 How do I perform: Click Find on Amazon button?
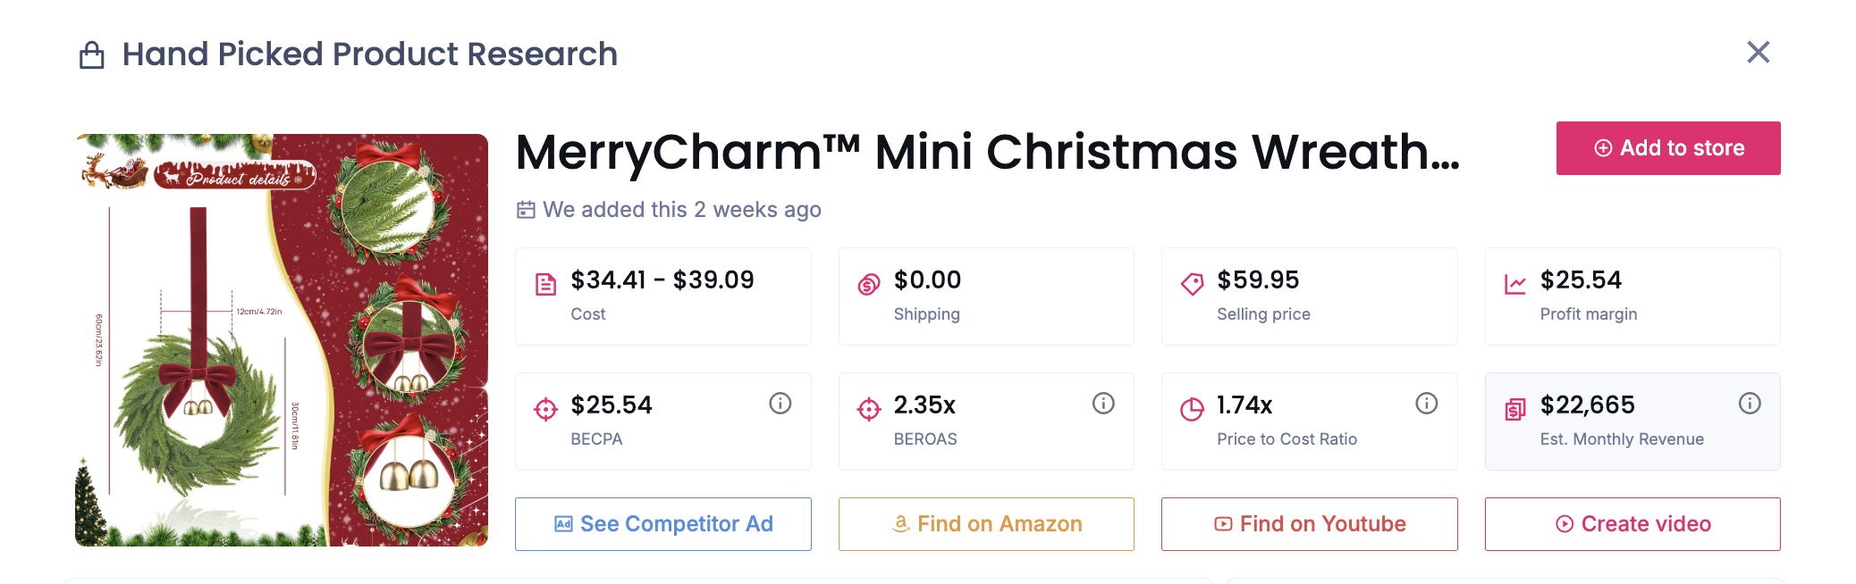pos(986,524)
